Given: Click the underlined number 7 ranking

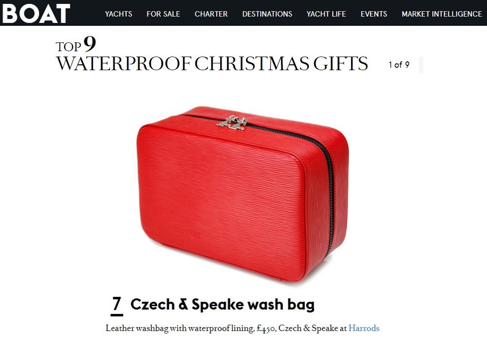Looking at the screenshot, I should point(117,306).
